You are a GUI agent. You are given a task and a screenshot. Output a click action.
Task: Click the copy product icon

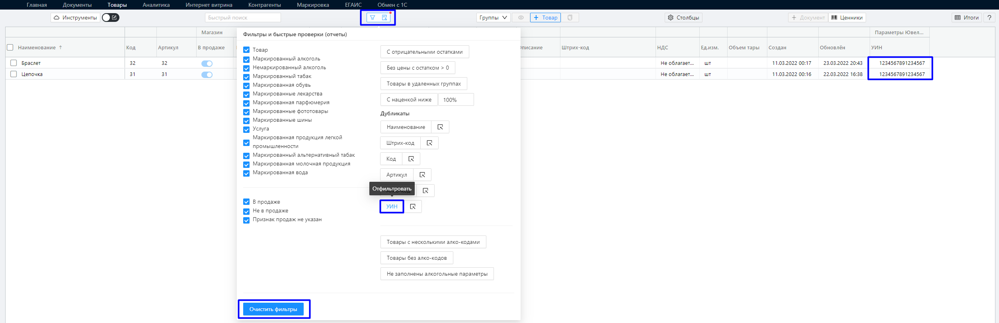570,18
